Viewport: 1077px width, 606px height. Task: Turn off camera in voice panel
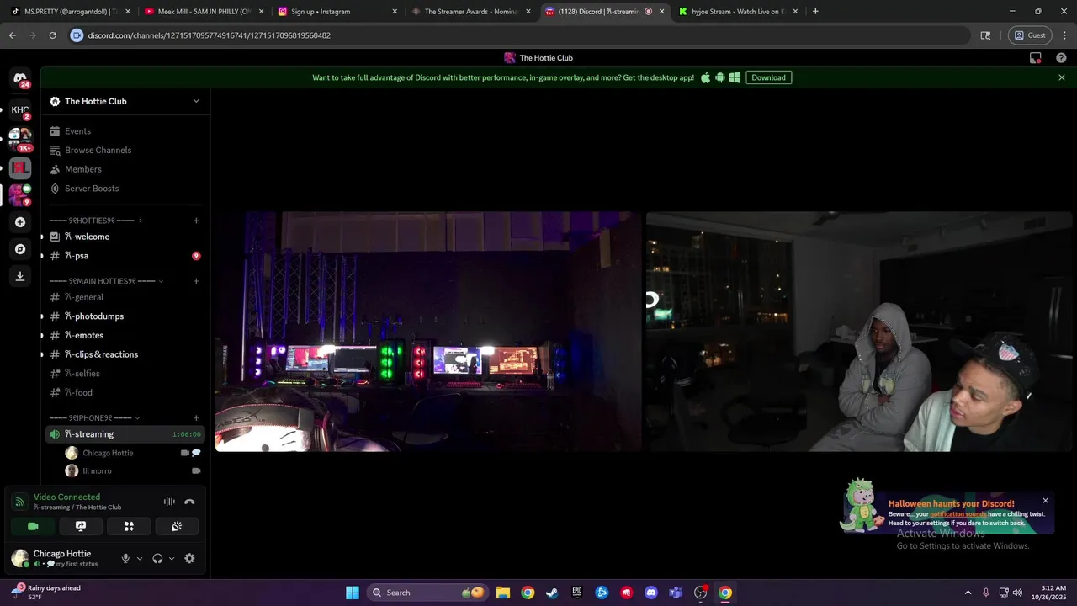tap(33, 526)
